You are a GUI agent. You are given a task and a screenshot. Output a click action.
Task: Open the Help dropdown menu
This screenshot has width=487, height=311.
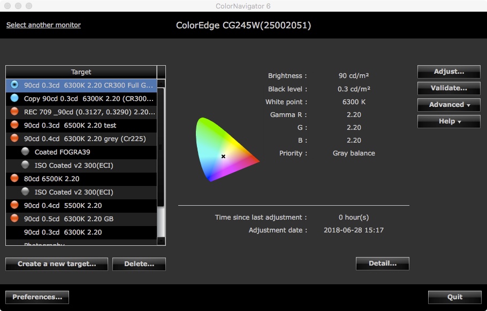coord(448,121)
